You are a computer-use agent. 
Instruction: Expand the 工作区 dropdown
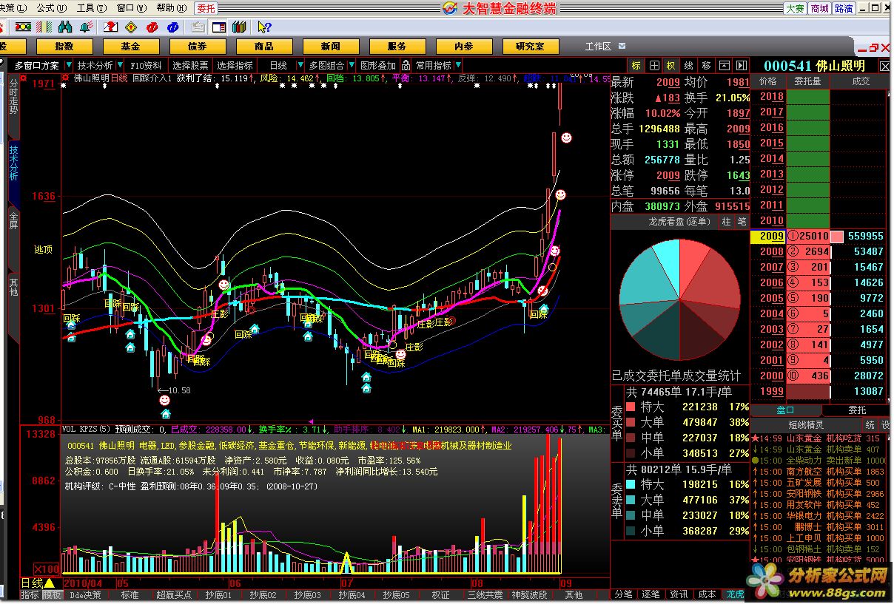pos(622,46)
